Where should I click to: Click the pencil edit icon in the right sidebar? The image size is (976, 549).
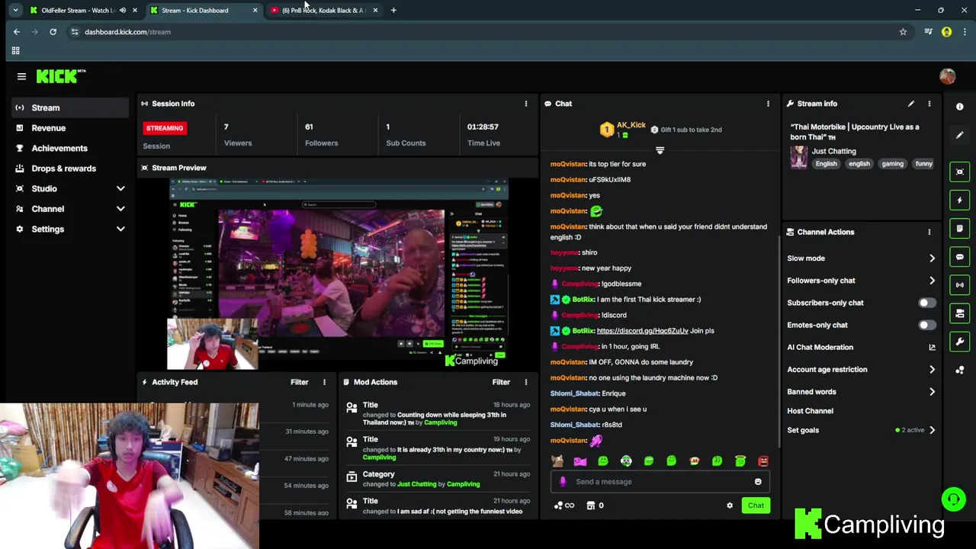tap(960, 135)
